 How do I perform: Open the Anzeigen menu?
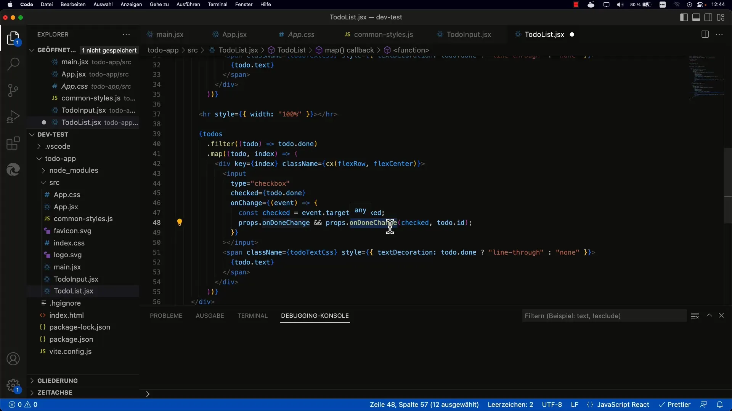pos(131,5)
